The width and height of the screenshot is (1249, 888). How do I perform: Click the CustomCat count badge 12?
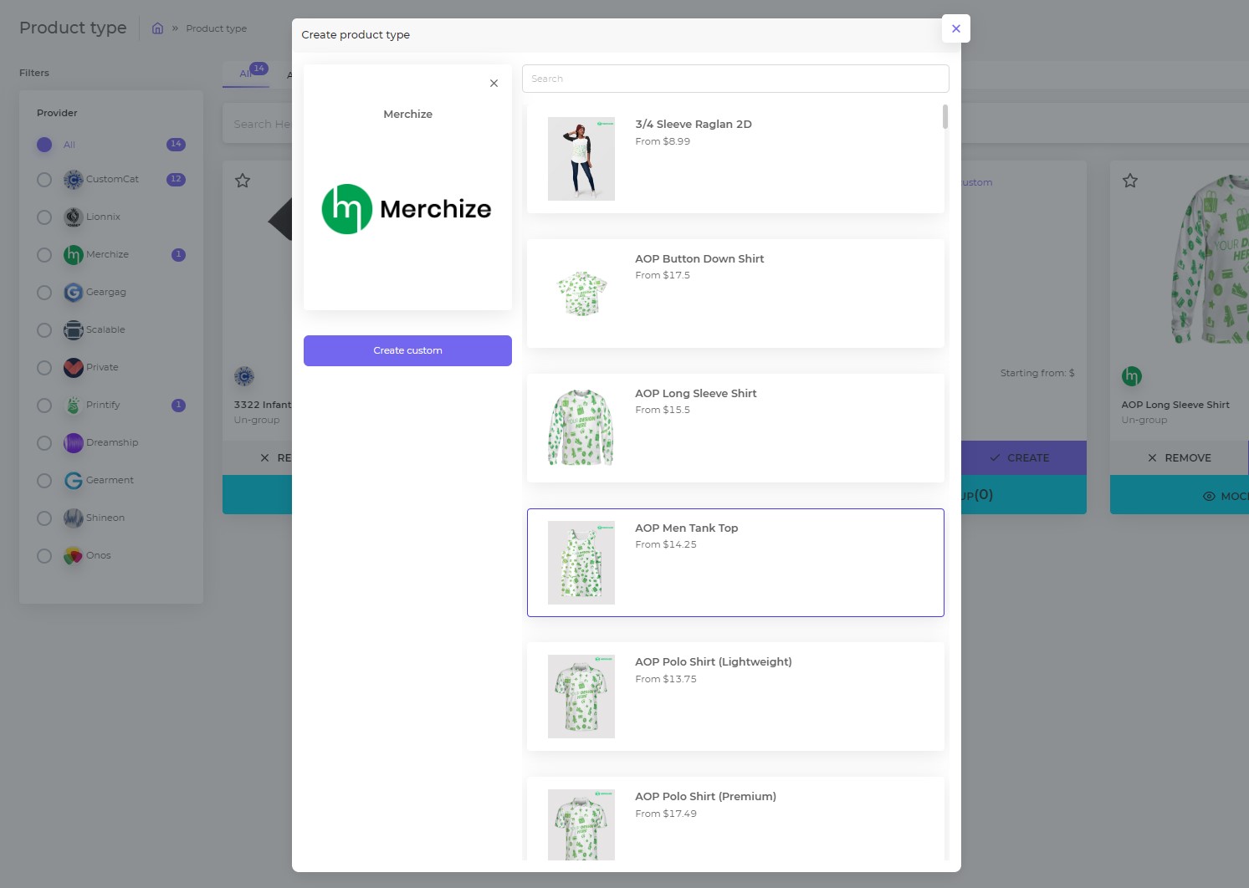tap(176, 180)
